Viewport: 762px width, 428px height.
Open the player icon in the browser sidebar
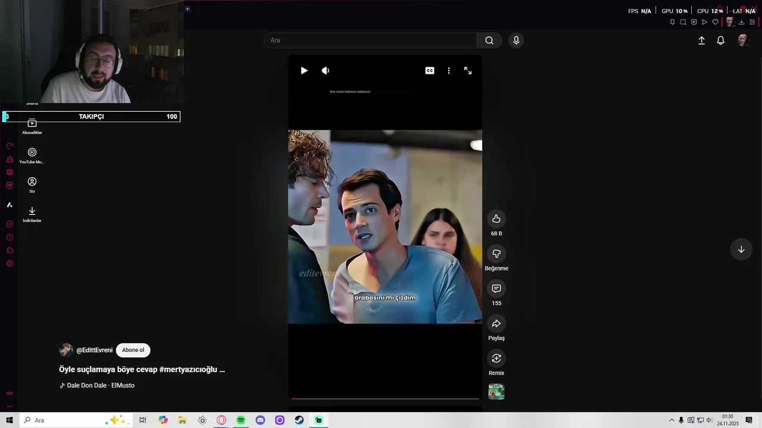(10, 224)
